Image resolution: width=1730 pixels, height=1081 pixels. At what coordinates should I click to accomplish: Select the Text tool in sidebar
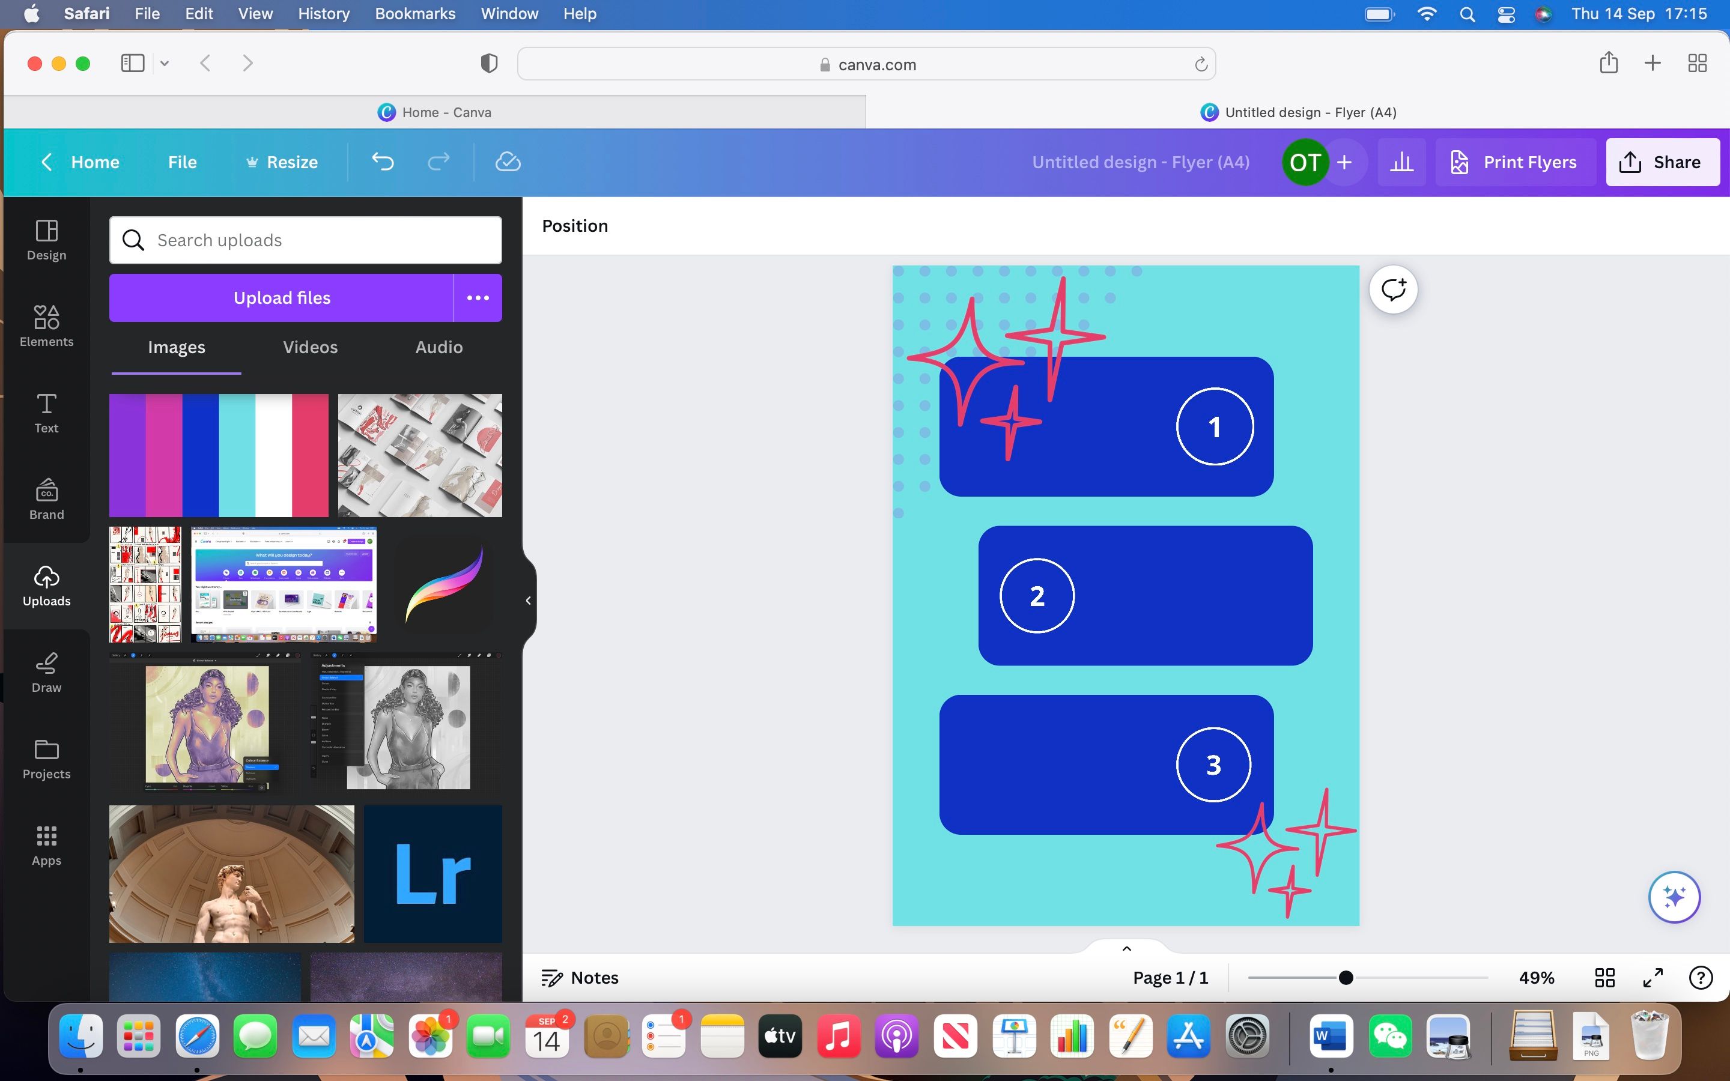coord(46,411)
